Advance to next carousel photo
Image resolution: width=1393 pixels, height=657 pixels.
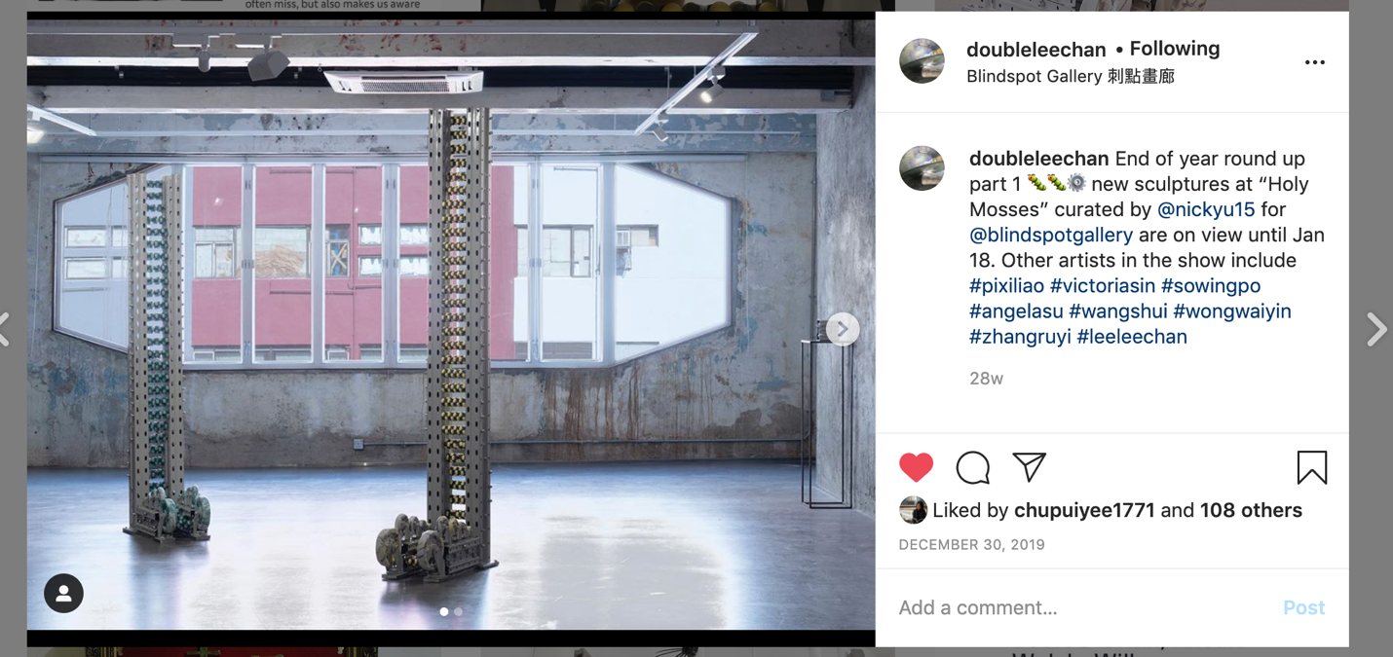(x=843, y=329)
